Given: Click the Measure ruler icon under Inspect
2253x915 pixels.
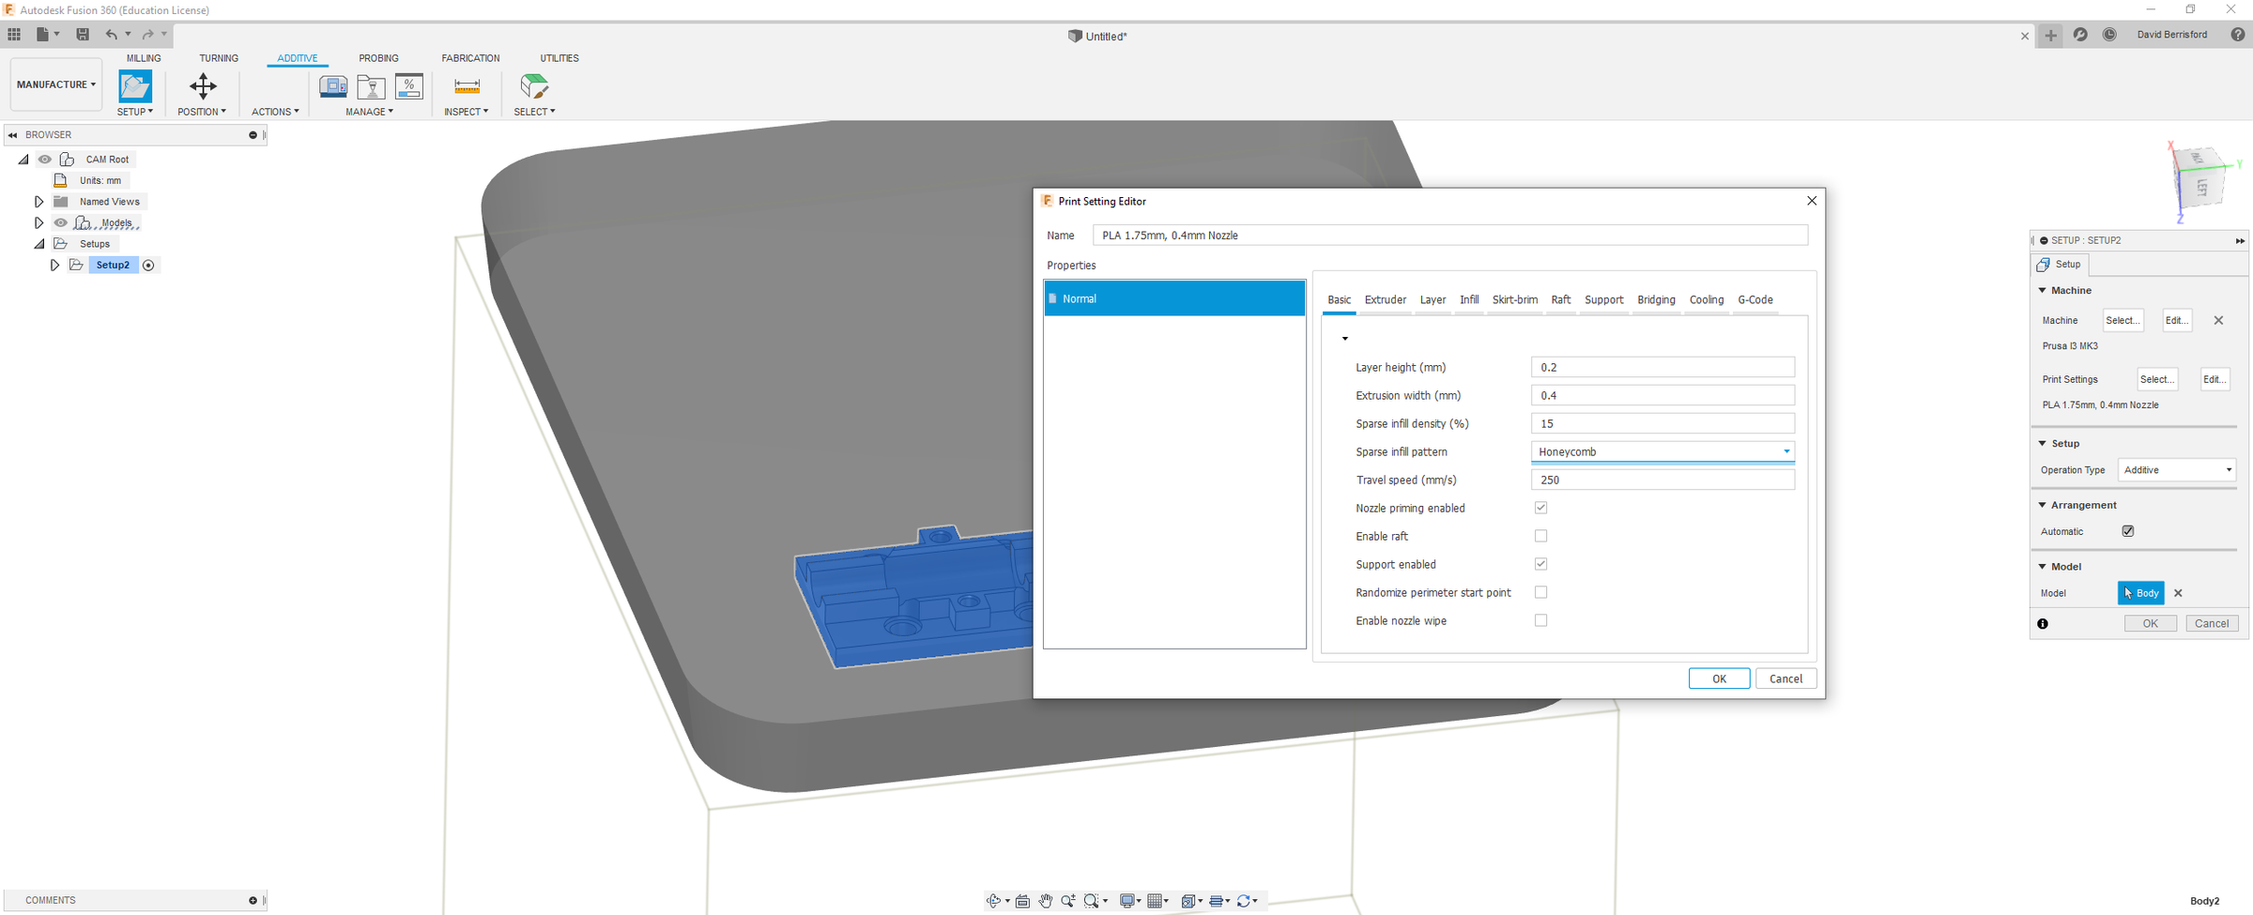Looking at the screenshot, I should pyautogui.click(x=467, y=86).
